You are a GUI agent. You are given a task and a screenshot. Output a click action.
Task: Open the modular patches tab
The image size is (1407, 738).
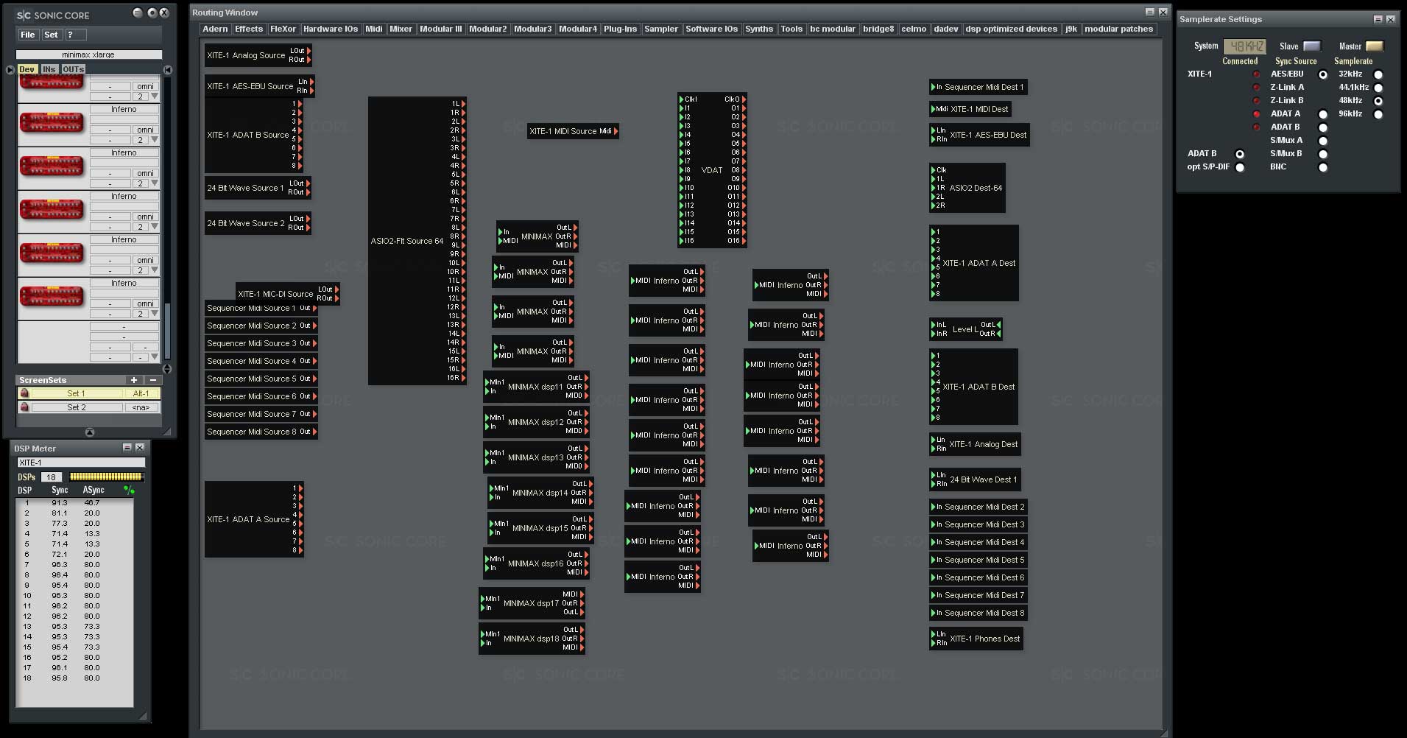coord(1118,29)
